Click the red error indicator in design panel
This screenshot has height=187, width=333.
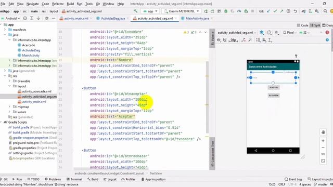tap(327, 32)
